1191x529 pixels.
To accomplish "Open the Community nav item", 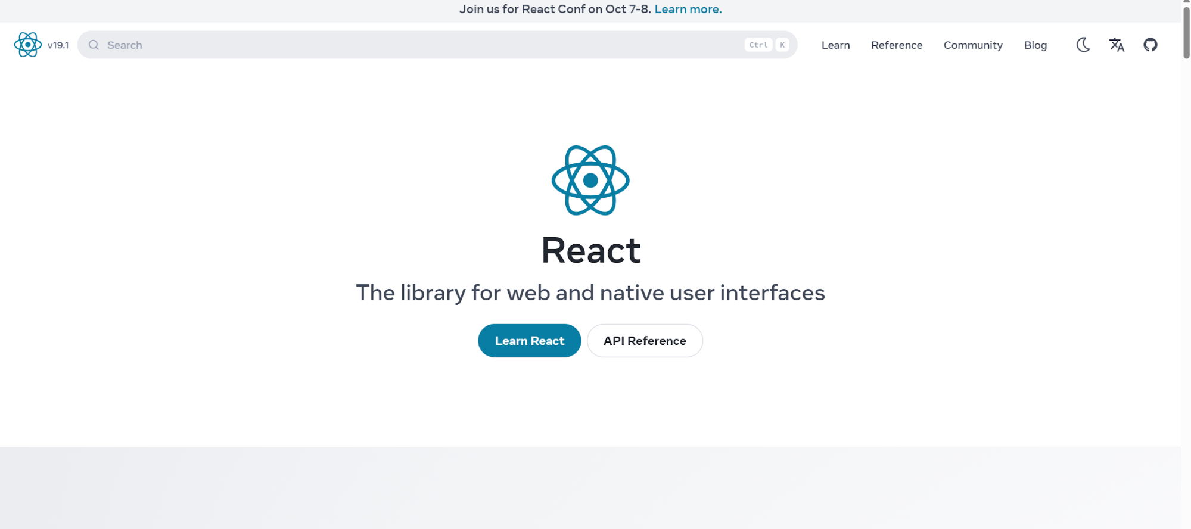I will [973, 45].
